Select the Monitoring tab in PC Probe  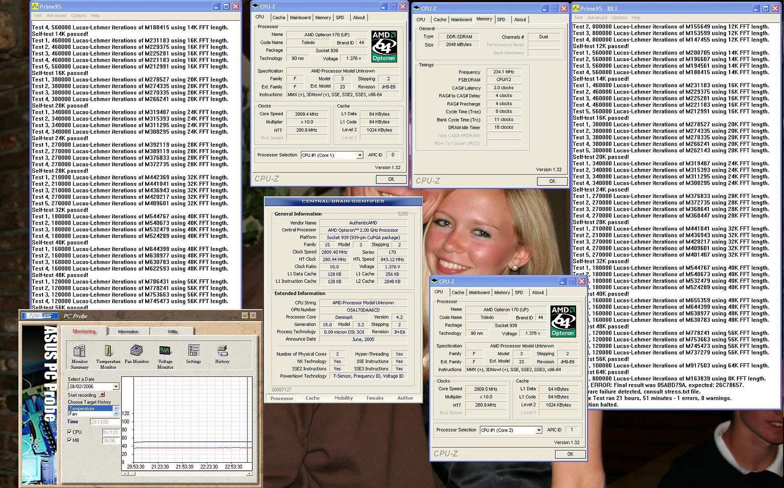point(84,331)
